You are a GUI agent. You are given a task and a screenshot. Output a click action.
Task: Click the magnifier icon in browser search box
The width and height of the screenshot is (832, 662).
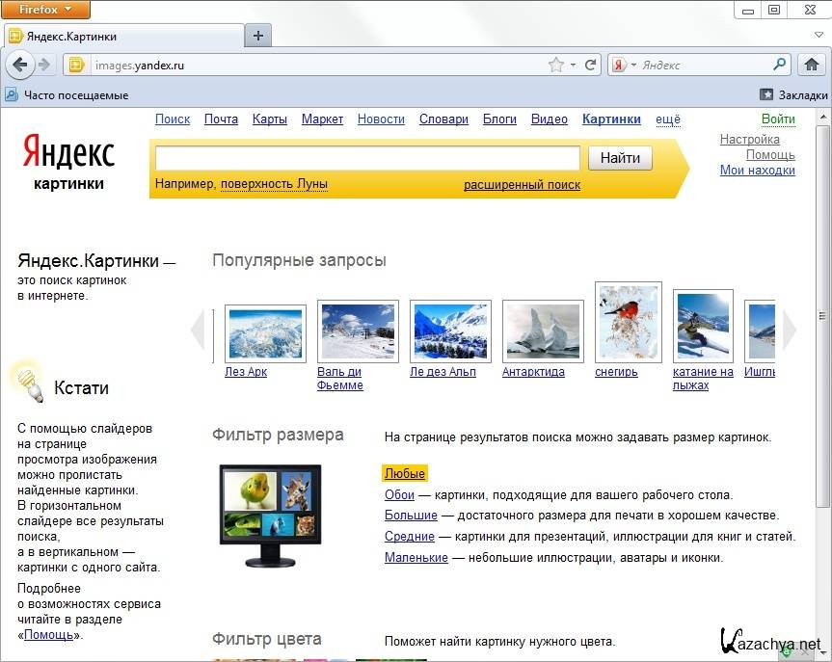point(780,66)
